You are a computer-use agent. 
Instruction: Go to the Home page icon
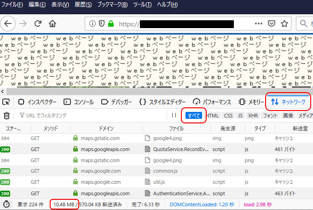(x=52, y=24)
